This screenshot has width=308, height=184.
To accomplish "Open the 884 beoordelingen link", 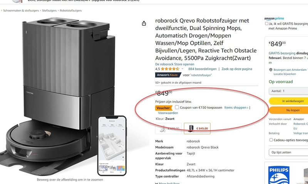I will (x=203, y=69).
